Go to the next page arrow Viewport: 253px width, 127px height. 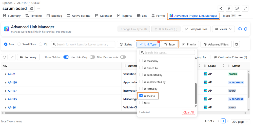click(x=228, y=121)
